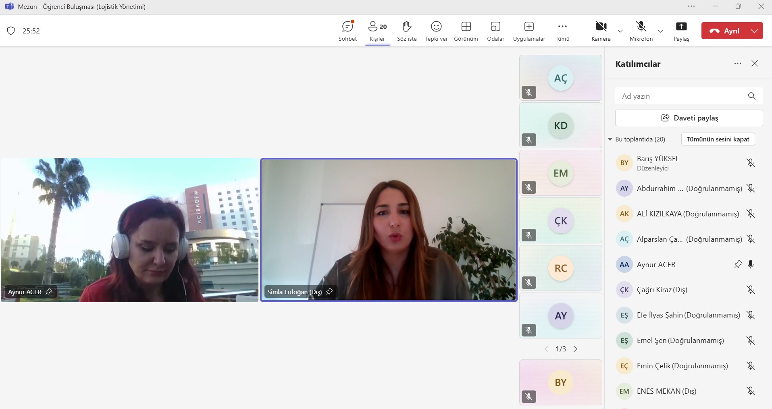Toggle mic icon for Barış YÜKSEL
772x409 pixels.
[751, 163]
